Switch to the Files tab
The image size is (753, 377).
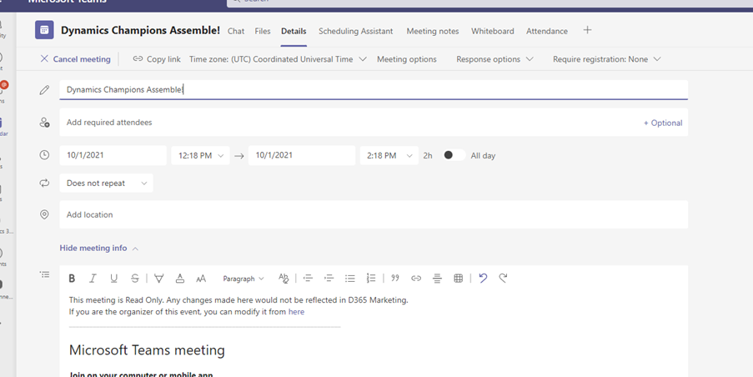pyautogui.click(x=263, y=31)
